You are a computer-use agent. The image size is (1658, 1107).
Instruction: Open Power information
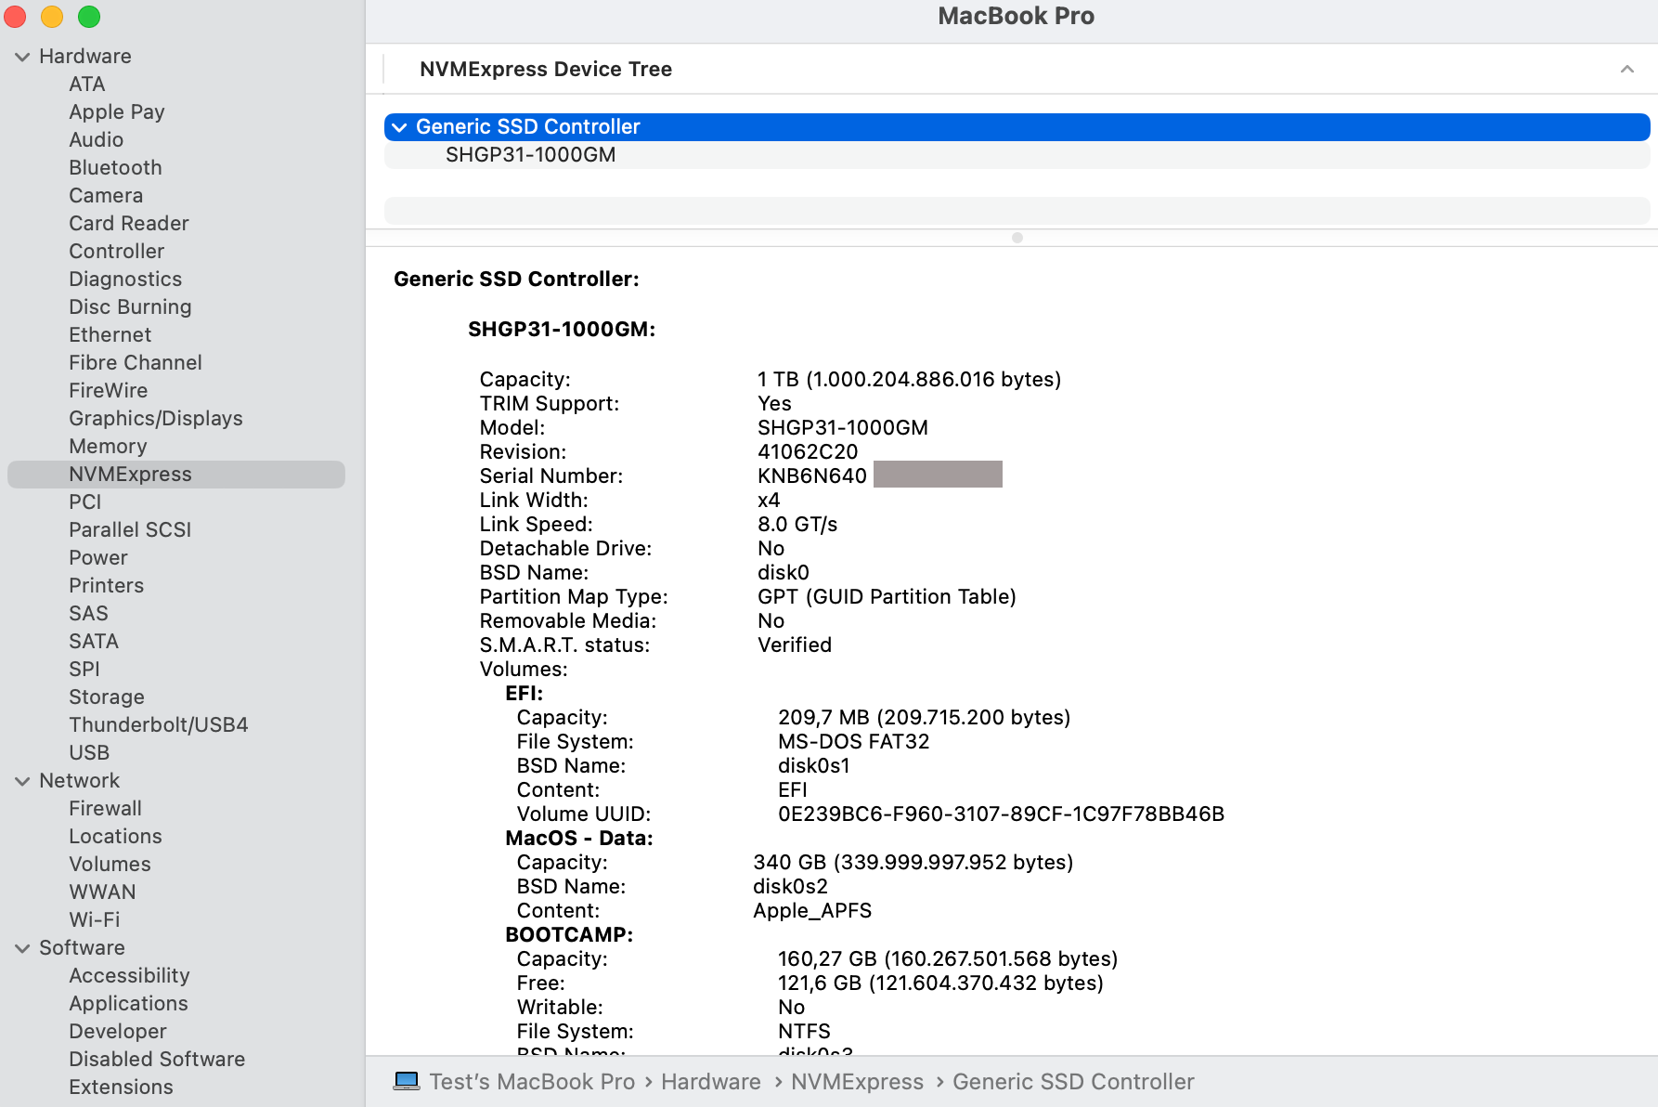(x=98, y=558)
